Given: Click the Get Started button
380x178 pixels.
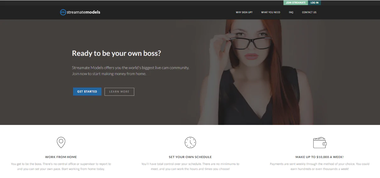Looking at the screenshot, I should click(87, 92).
